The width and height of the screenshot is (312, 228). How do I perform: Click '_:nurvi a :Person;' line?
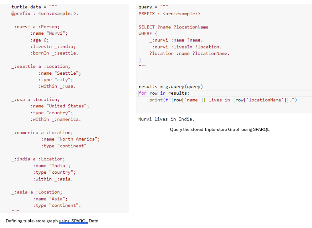pos(35,27)
